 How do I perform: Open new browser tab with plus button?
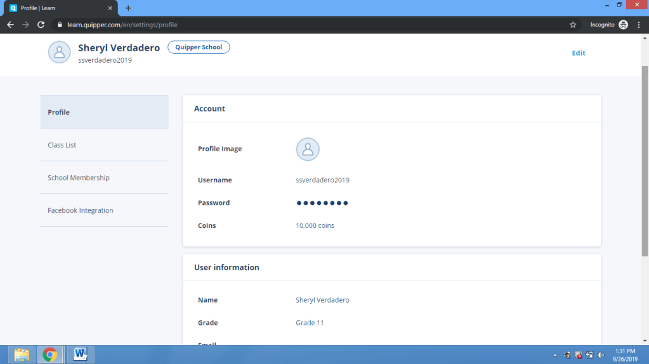(x=128, y=8)
